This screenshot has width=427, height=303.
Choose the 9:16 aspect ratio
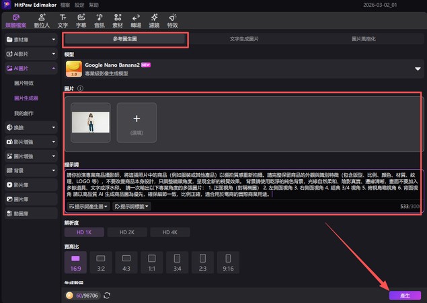click(228, 263)
